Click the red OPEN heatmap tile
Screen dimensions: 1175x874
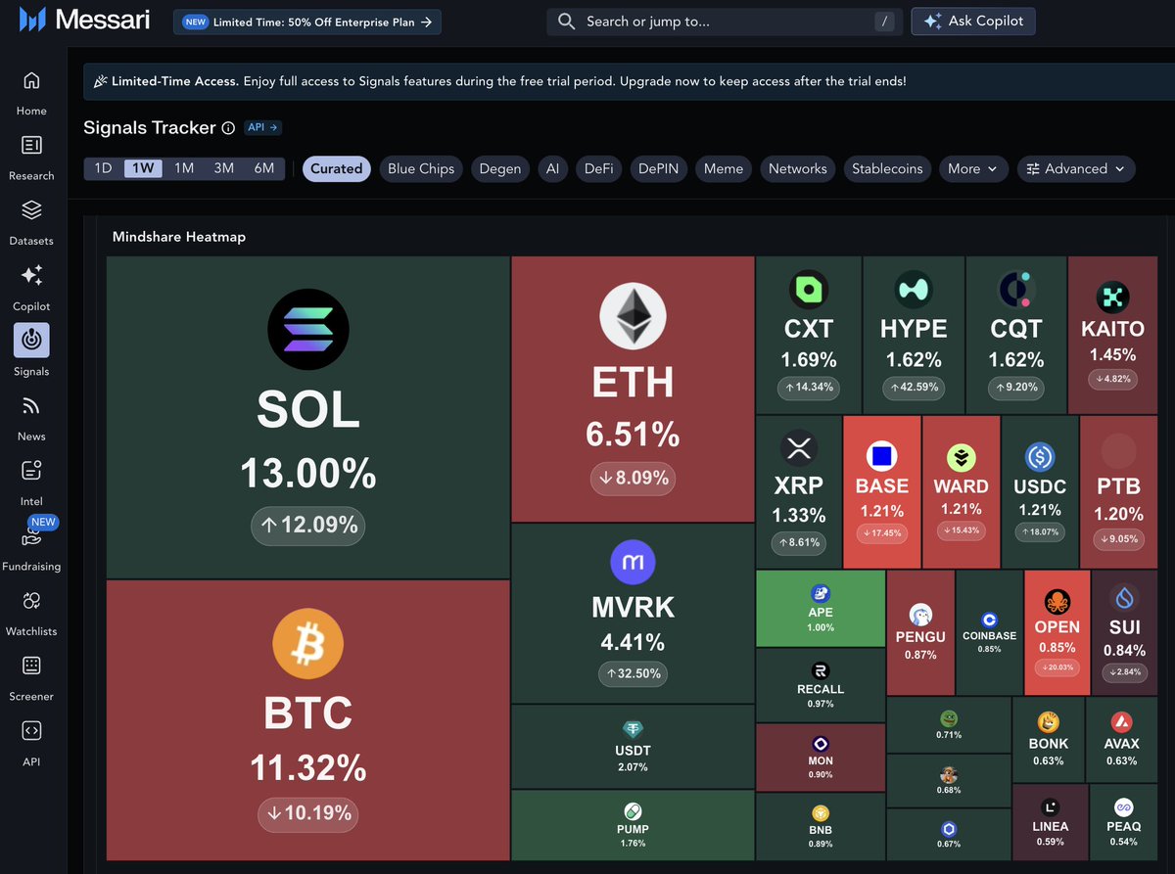pyautogui.click(x=1057, y=633)
